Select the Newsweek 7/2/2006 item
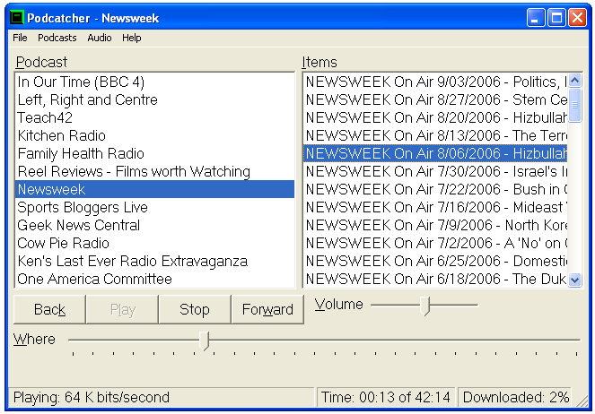The height and width of the screenshot is (414, 595). (x=435, y=243)
